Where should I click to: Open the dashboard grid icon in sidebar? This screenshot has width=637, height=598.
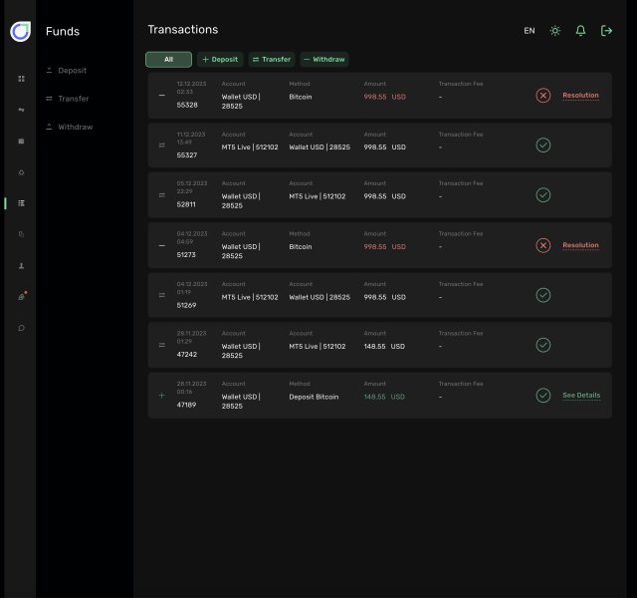(x=21, y=78)
